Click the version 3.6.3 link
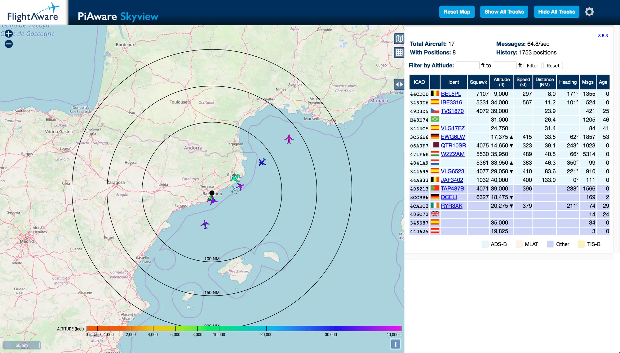 pos(603,36)
